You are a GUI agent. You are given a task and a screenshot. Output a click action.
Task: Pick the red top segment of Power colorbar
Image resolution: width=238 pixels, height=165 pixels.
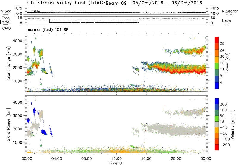click(x=217, y=40)
